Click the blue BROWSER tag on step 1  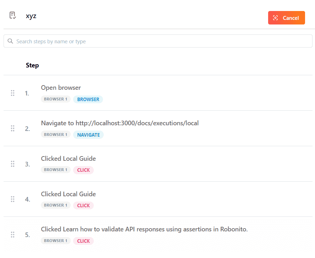tap(88, 99)
